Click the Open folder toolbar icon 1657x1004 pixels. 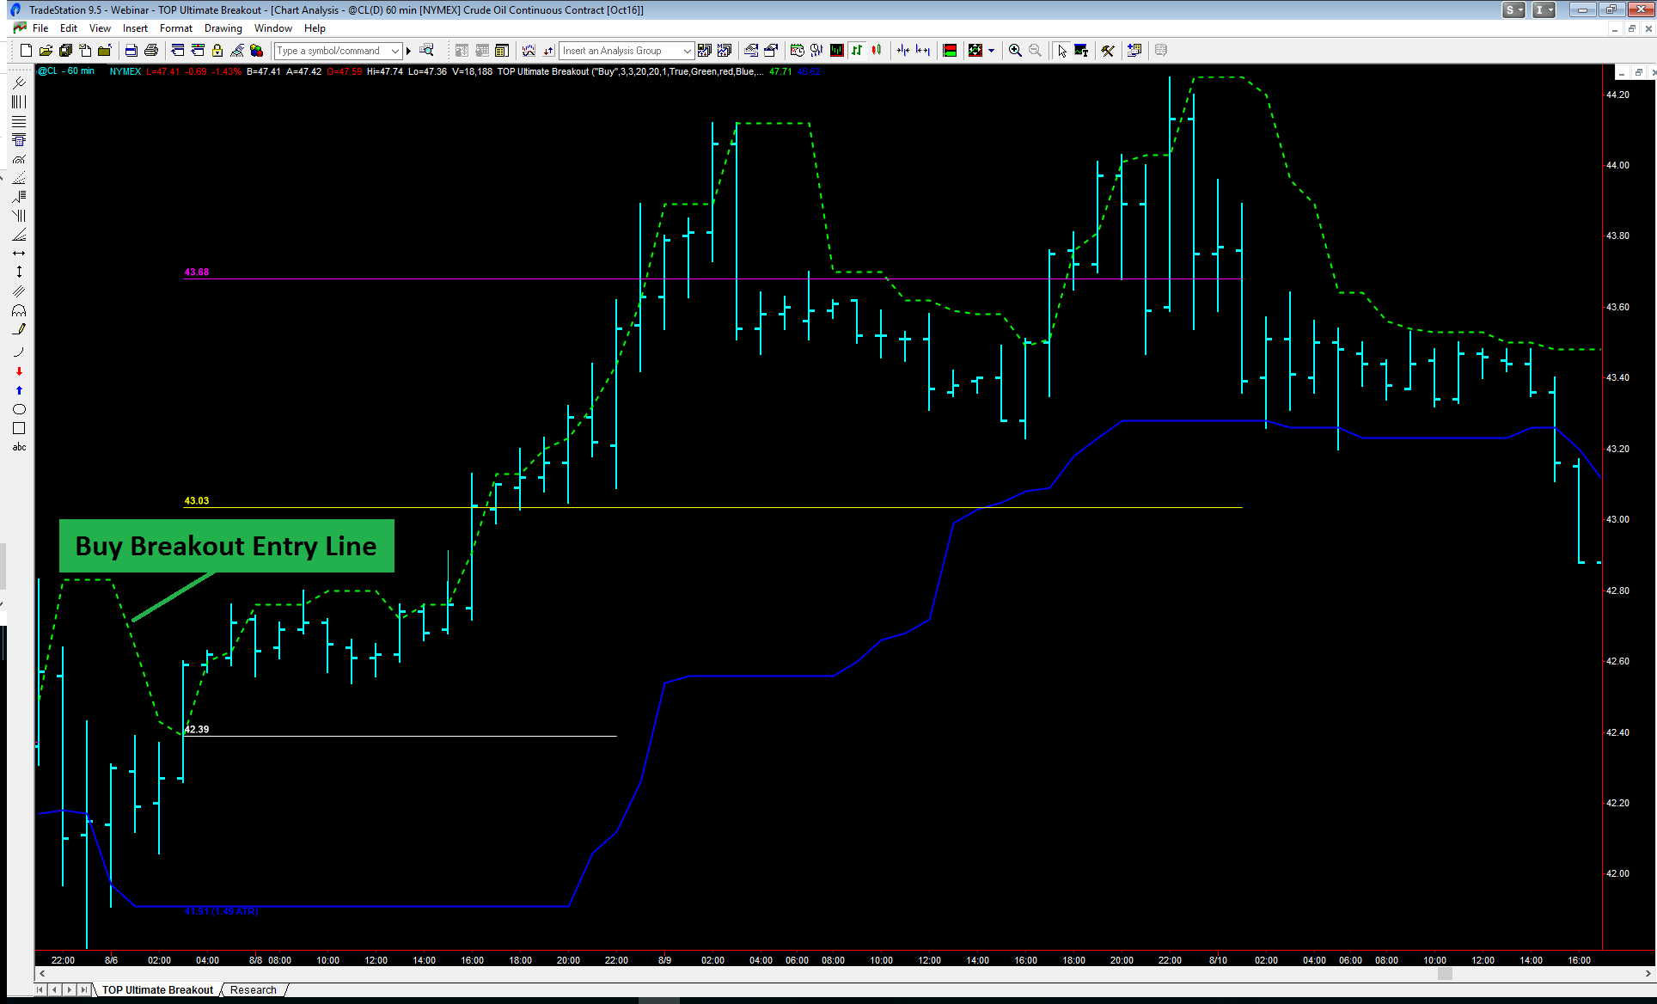tap(46, 51)
